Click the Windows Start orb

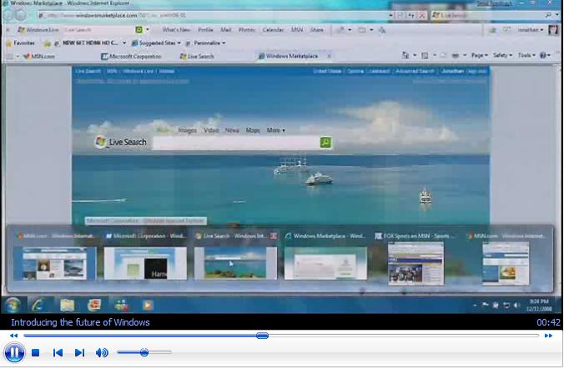[13, 306]
